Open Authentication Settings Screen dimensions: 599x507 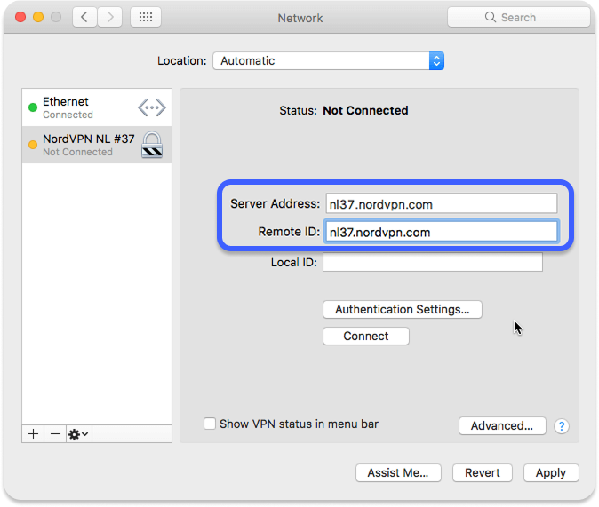[402, 310]
